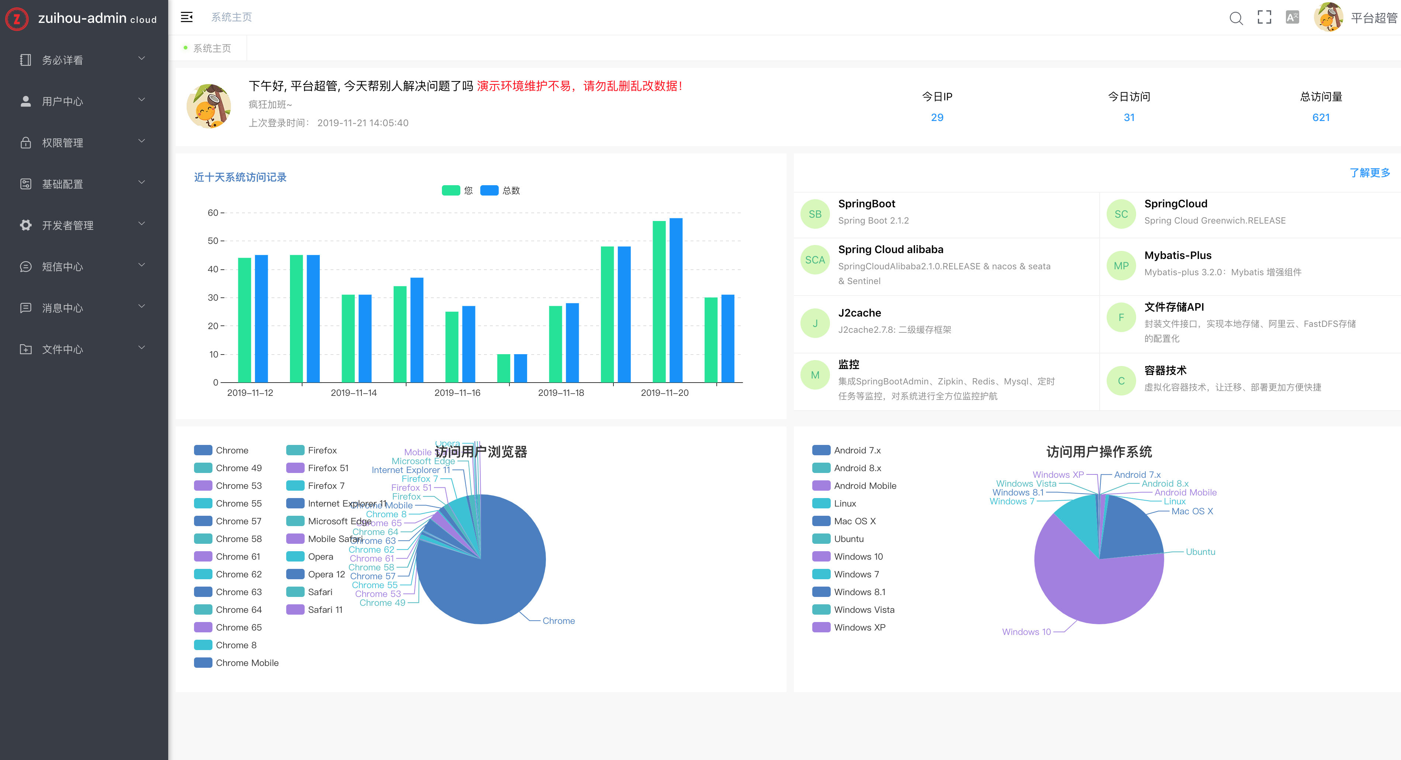Expand the 消息中心 menu chevron
The width and height of the screenshot is (1401, 760).
coord(142,307)
